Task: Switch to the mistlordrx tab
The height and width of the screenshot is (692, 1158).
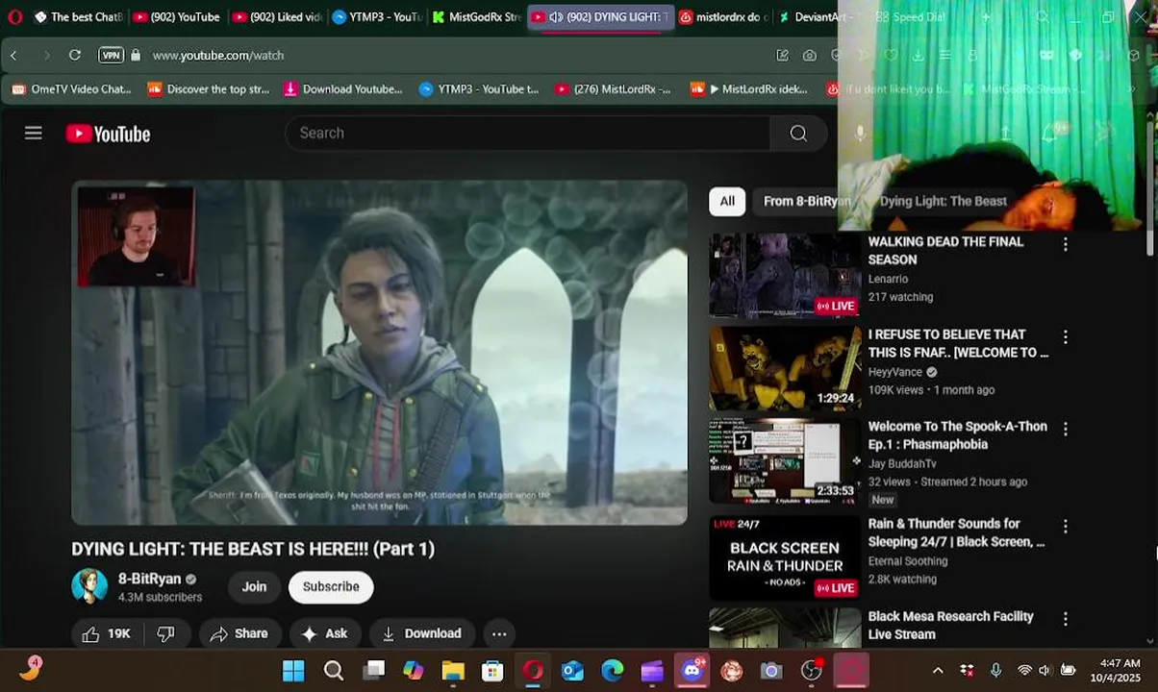Action: coord(723,16)
